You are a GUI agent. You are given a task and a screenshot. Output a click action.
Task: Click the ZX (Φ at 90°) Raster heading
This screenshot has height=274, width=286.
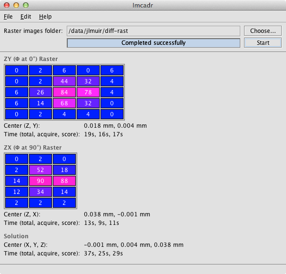(32, 147)
